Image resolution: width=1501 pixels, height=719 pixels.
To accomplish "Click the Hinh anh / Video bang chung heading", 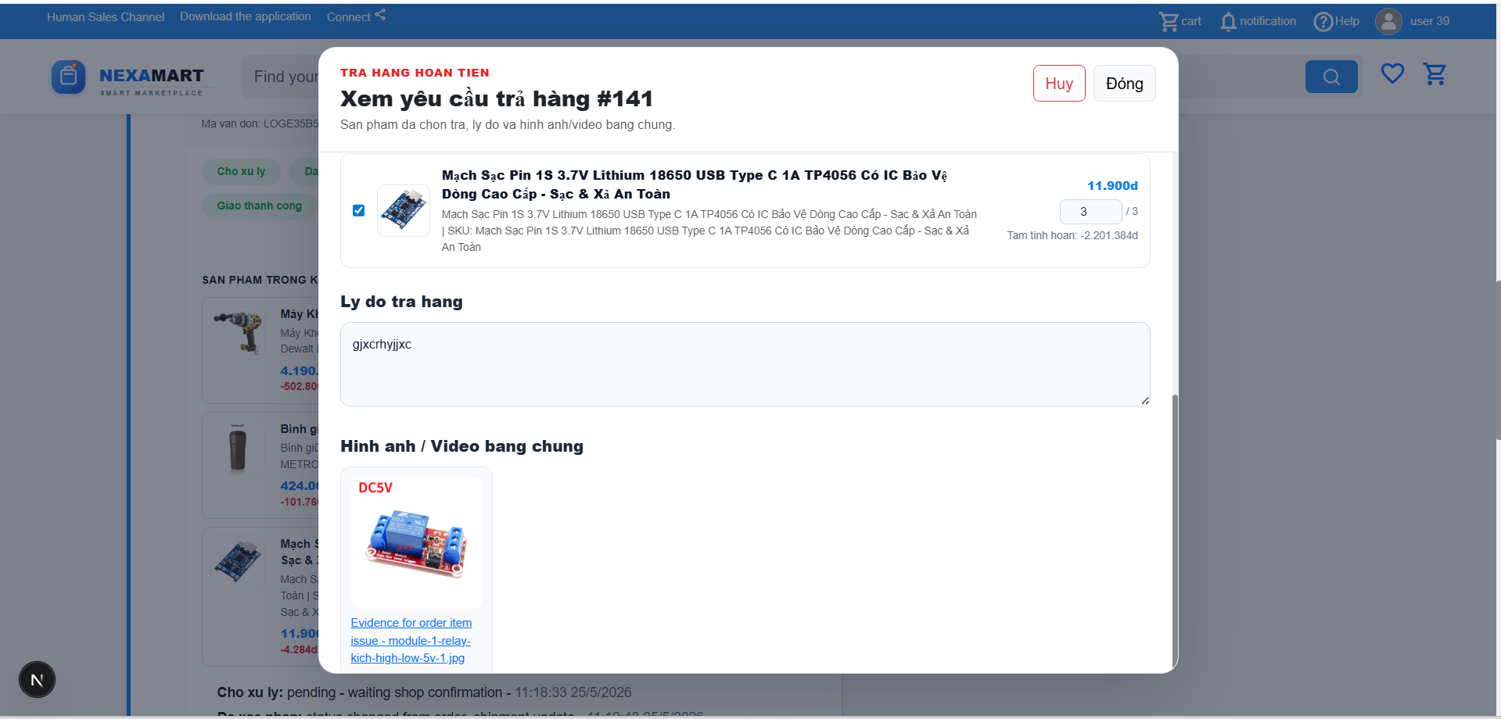I will pos(461,446).
